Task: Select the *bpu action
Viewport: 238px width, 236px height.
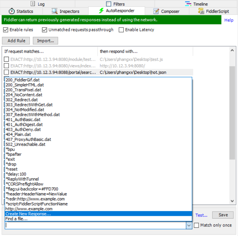Action: pos(98,149)
